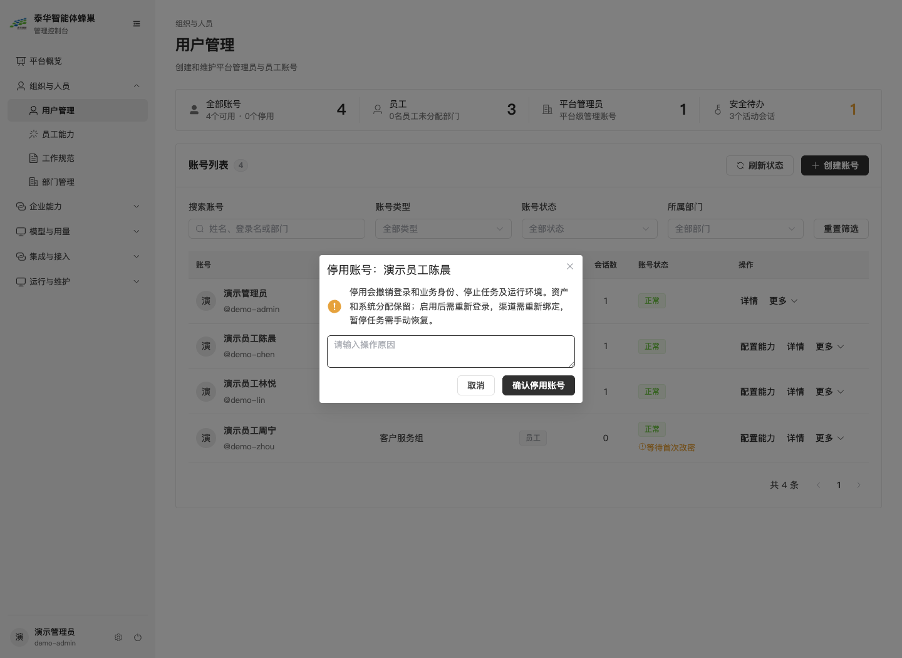902x658 pixels.
Task: Click 创建账号 button
Action: coord(835,165)
